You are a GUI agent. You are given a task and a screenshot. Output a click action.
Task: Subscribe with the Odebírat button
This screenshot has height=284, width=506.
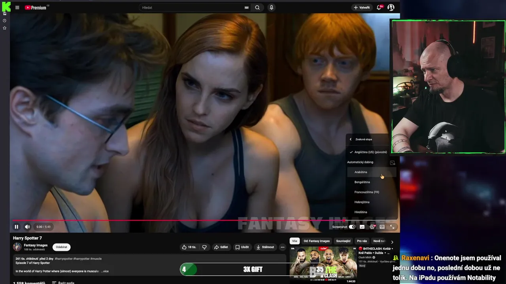[61, 247]
